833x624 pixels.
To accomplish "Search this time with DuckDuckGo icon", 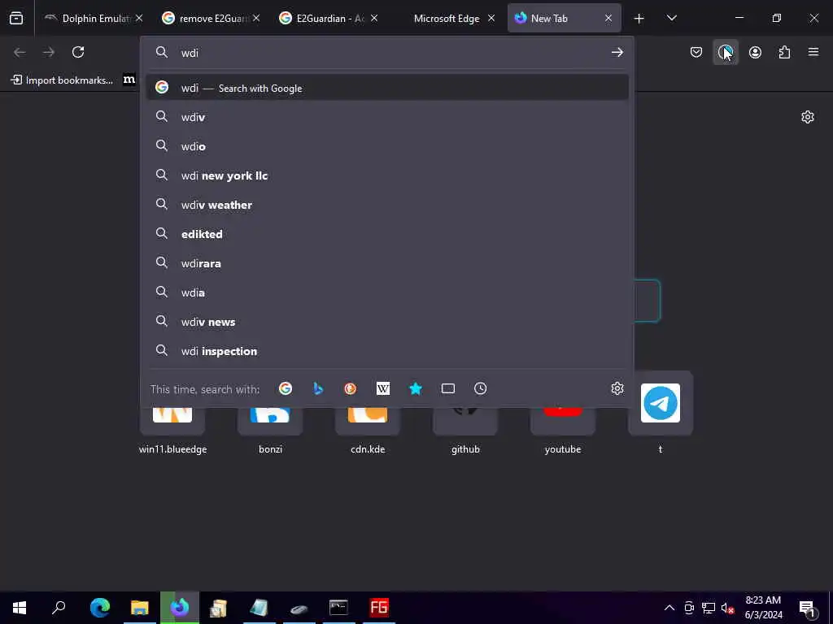I will click(x=350, y=388).
